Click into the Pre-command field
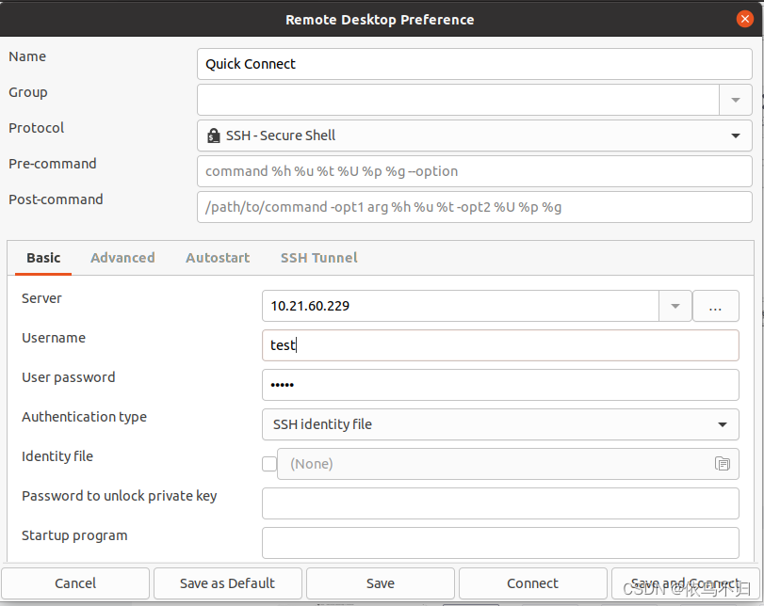Screen dimensions: 764x606 click(475, 171)
